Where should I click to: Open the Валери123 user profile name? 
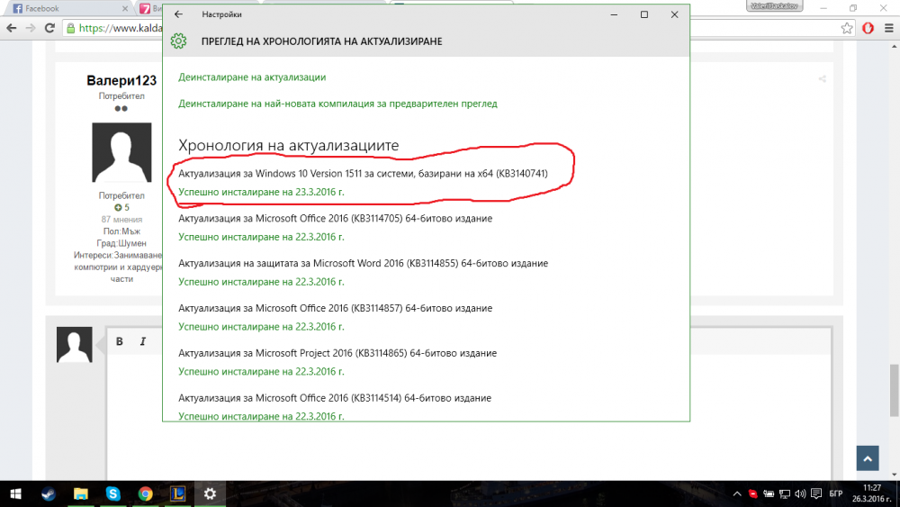pyautogui.click(x=121, y=80)
